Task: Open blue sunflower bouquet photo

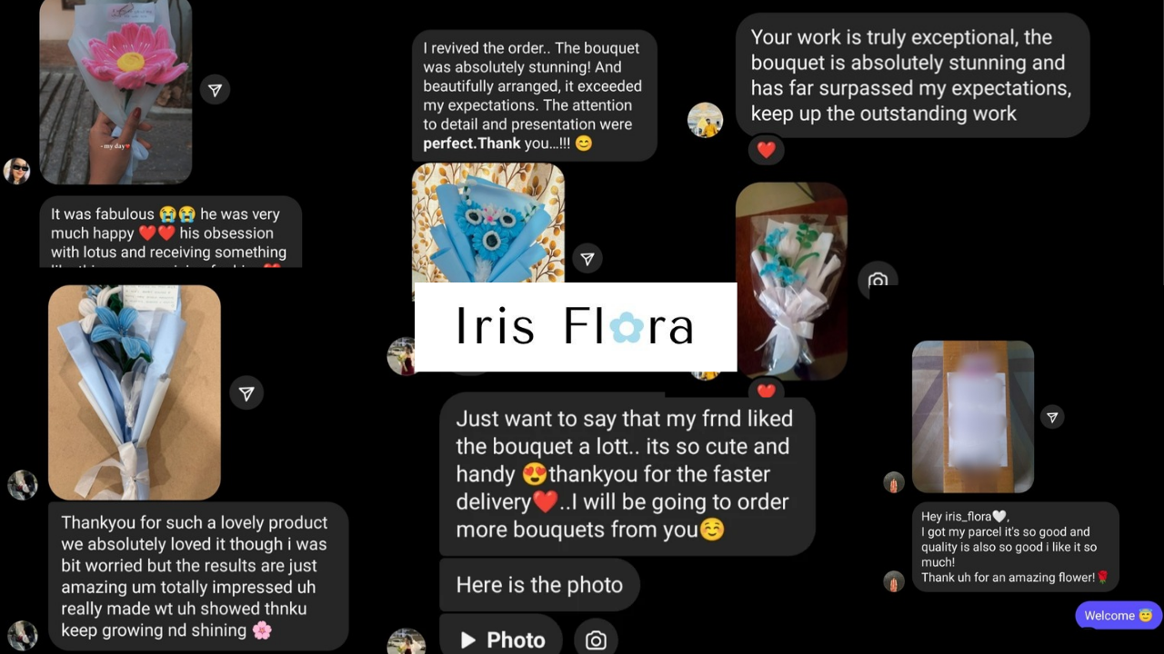Action: point(488,223)
